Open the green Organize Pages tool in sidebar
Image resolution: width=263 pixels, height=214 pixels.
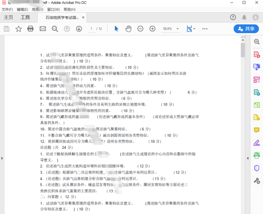pos(256,105)
